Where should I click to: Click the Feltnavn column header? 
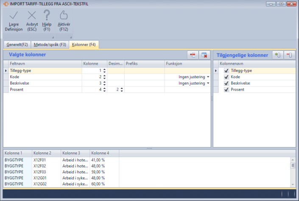[42, 63]
